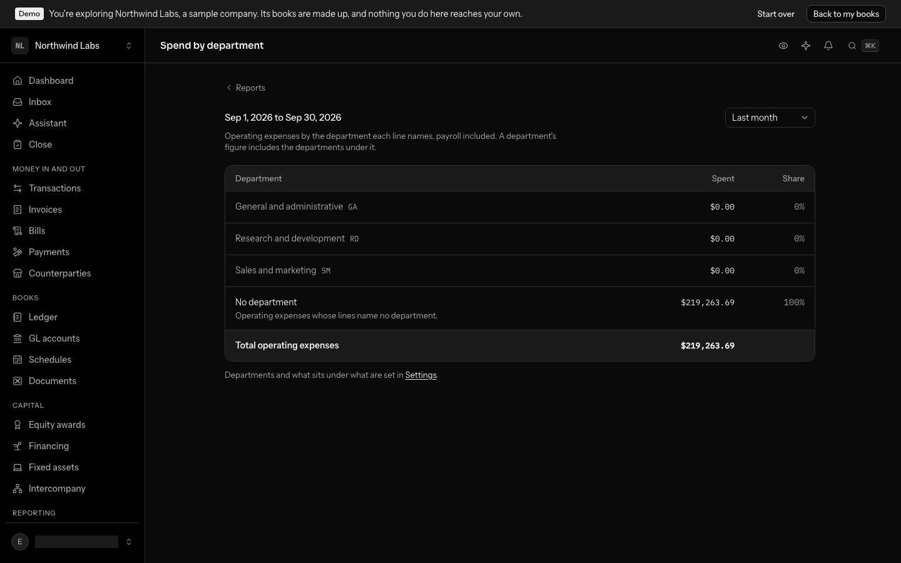
Task: Open Fixed assets in the sidebar
Action: [x=72, y=467]
